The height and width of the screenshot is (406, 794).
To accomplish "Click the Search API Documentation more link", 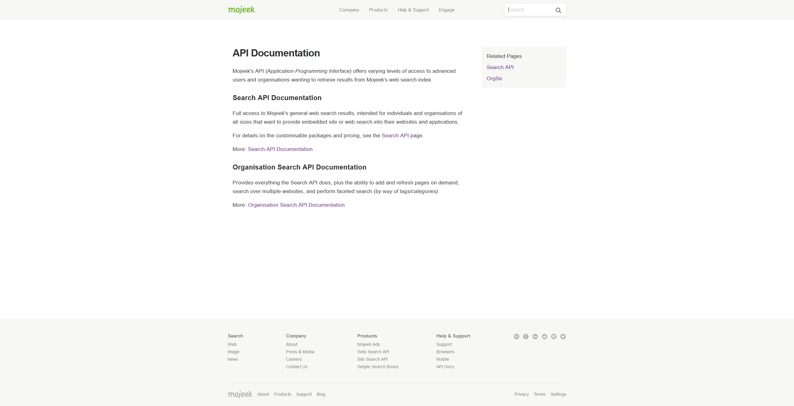I will [x=280, y=149].
